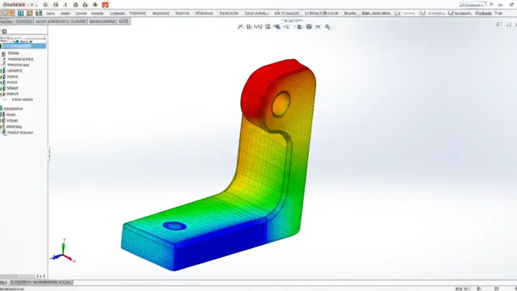The height and width of the screenshot is (291, 517).
Task: Click the rightmost icon of the heads-up view toolbar
Action: pyautogui.click(x=328, y=27)
